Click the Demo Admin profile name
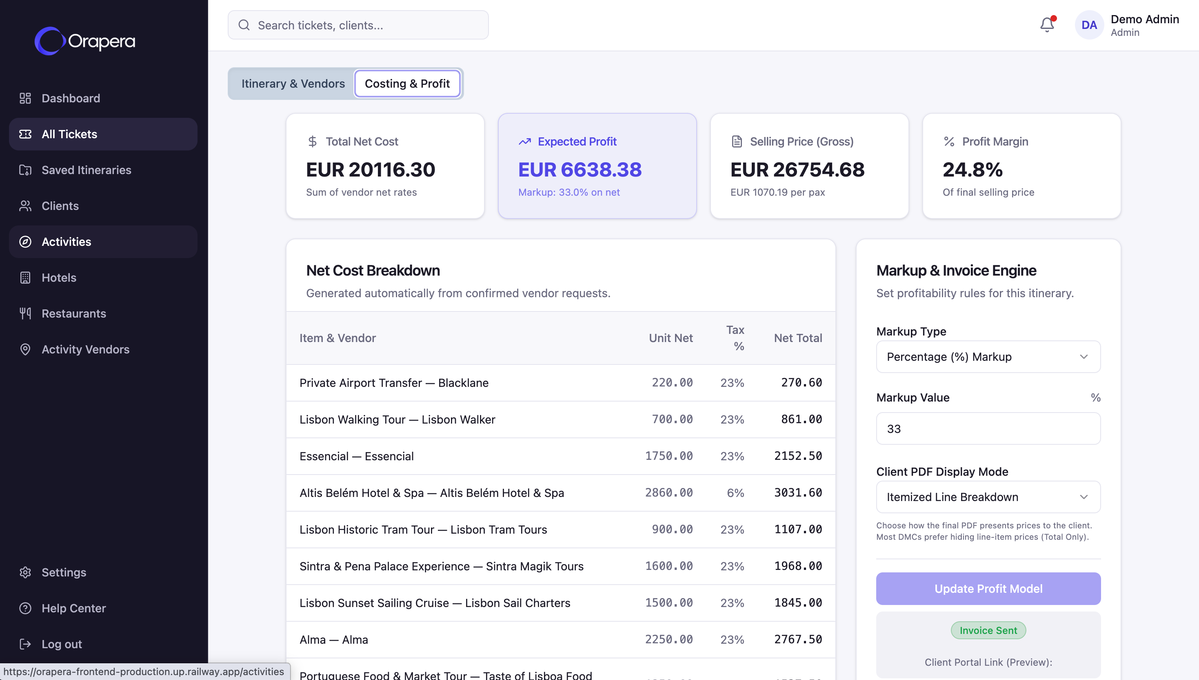1199x680 pixels. (x=1144, y=19)
